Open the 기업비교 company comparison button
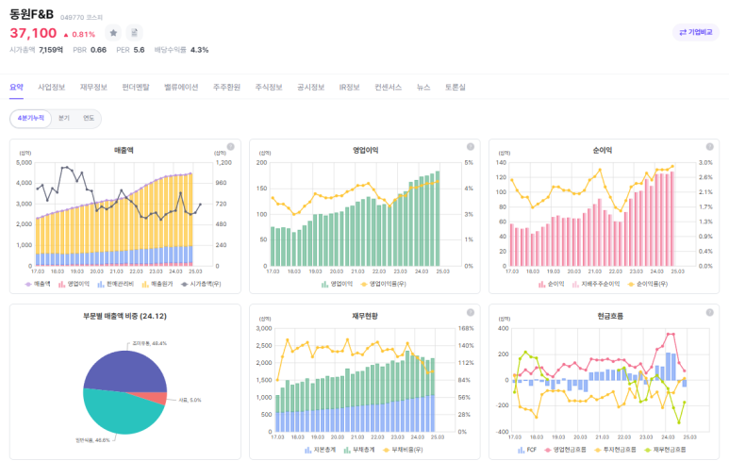This screenshot has width=729, height=461. [x=696, y=32]
